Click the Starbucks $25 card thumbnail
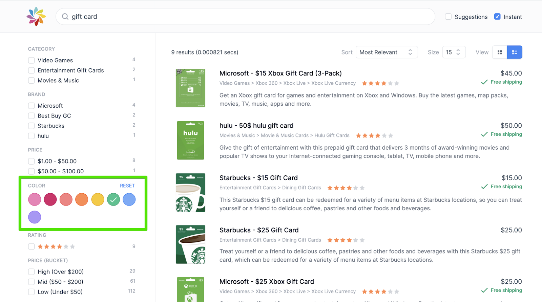The width and height of the screenshot is (542, 302). (190, 244)
